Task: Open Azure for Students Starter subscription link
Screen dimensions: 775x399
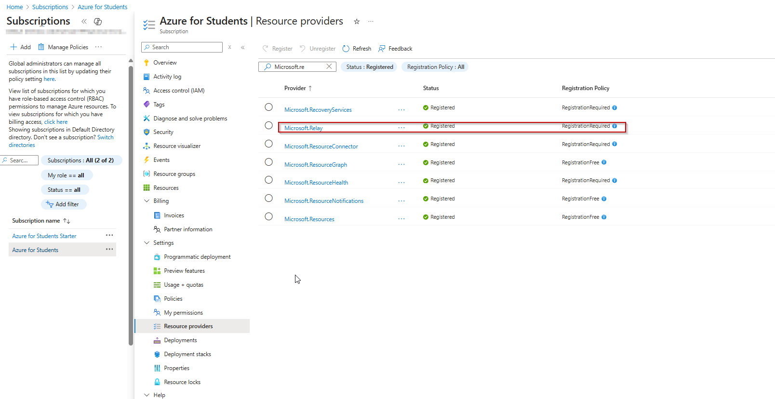Action: (x=44, y=236)
